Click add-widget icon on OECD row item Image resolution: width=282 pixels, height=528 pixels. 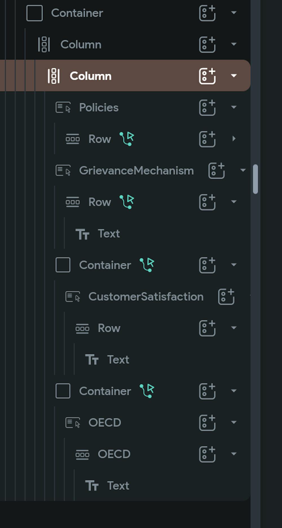tap(207, 454)
